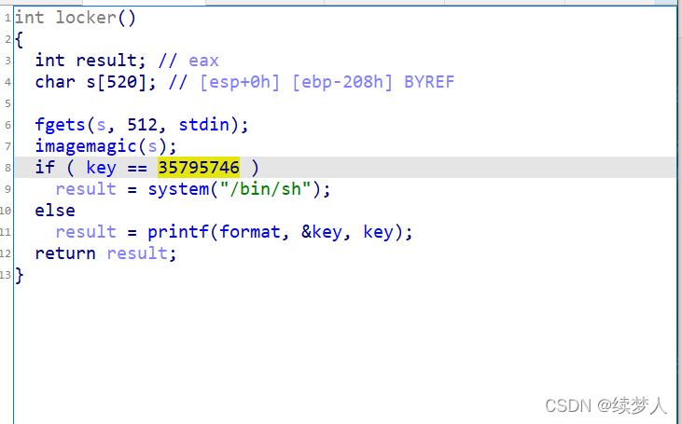This screenshot has width=682, height=424.
Task: Click the [ebp-208h] comment
Action: coord(342,82)
